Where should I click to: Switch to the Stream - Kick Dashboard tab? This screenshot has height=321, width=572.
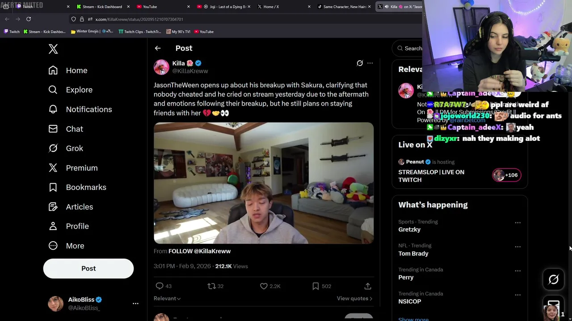(103, 7)
